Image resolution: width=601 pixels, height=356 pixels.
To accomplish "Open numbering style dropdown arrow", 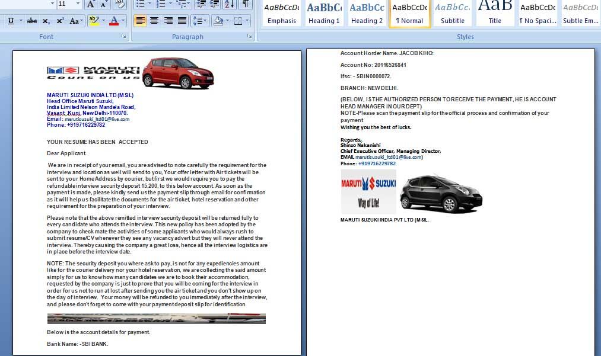I will coord(170,5).
